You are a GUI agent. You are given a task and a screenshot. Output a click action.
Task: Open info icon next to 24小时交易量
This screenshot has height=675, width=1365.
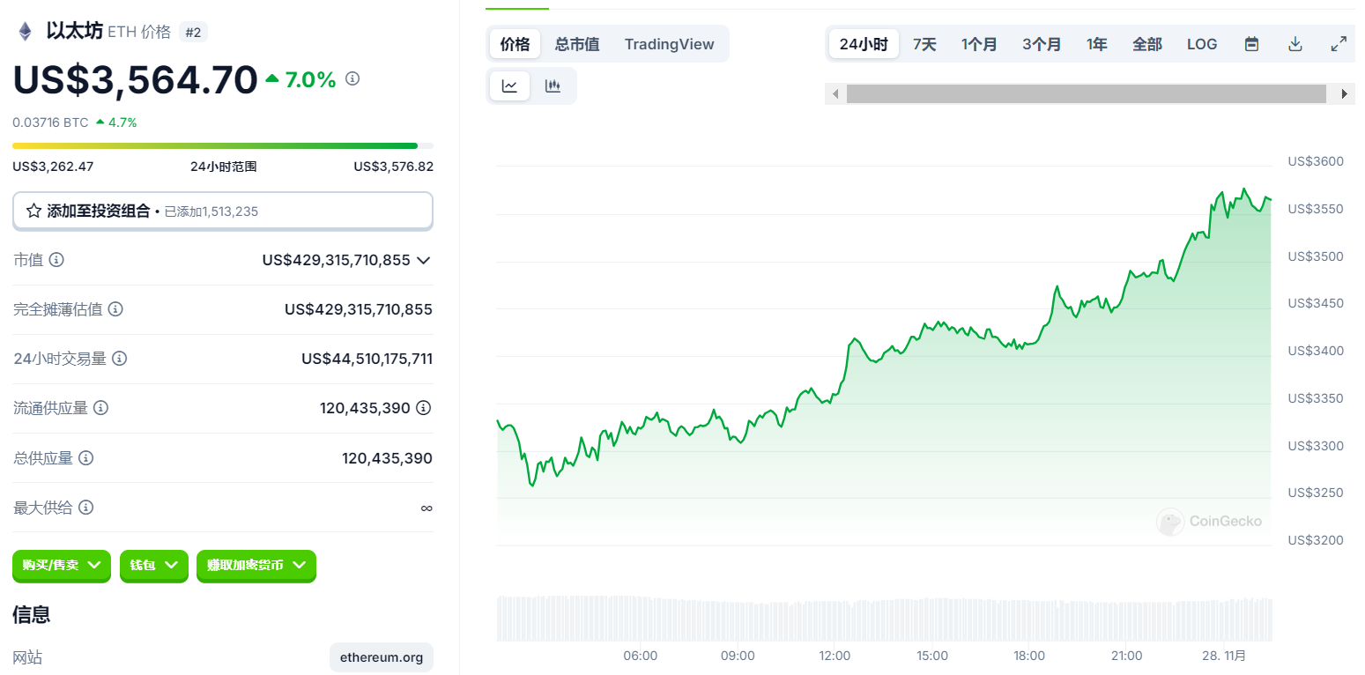(120, 359)
